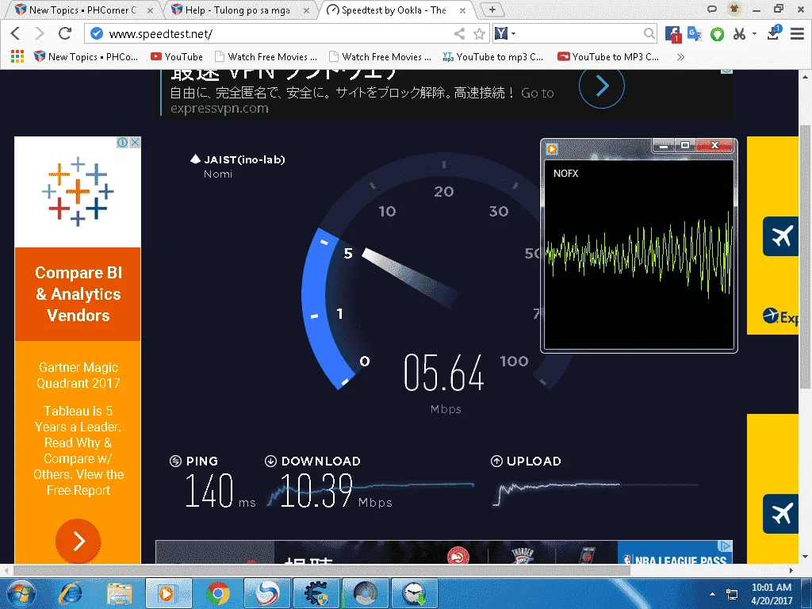
Task: Close the Tableau ad with X icon
Action: coord(135,143)
